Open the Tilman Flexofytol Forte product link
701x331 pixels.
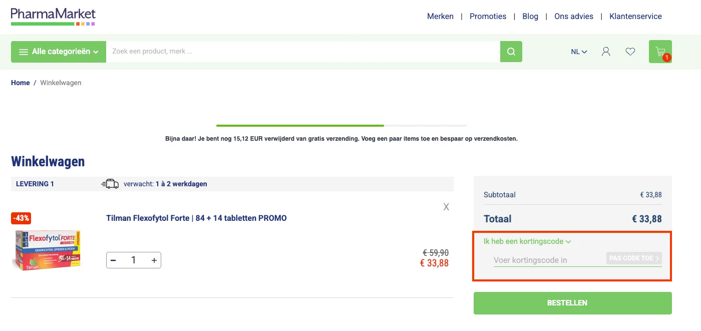pos(196,218)
